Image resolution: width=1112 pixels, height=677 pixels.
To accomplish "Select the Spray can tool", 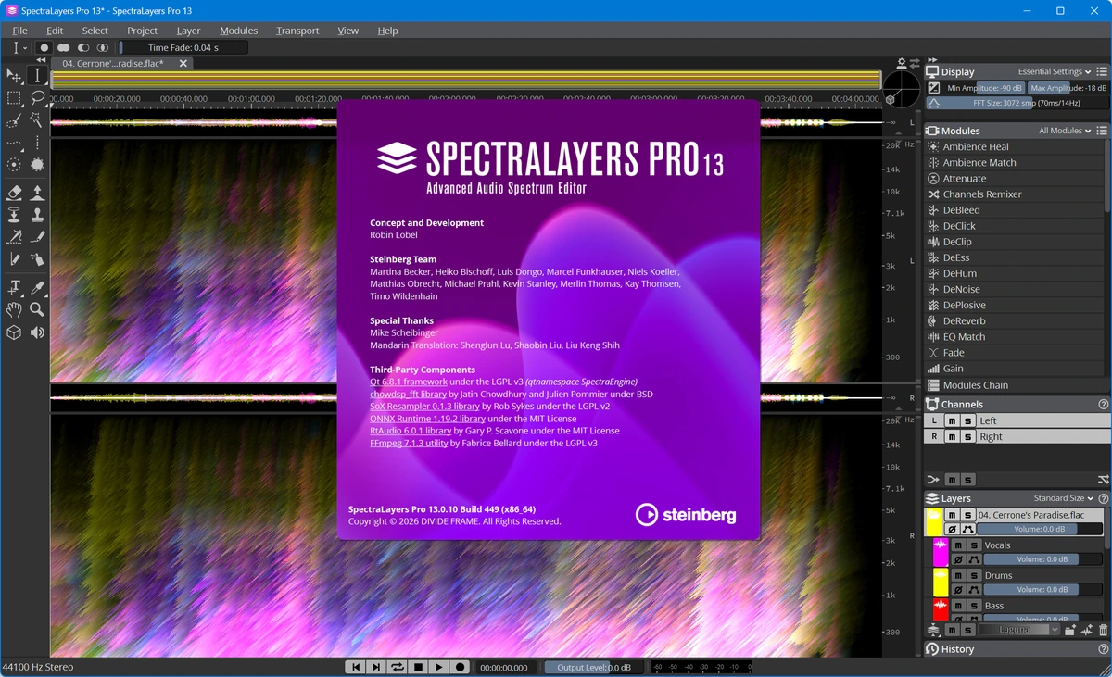I will pos(37,258).
